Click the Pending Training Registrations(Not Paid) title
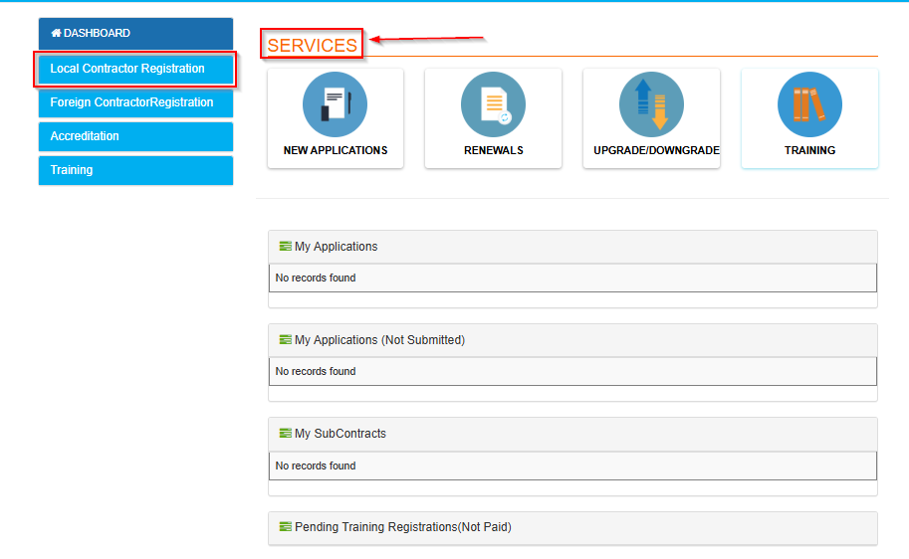 click(x=403, y=527)
